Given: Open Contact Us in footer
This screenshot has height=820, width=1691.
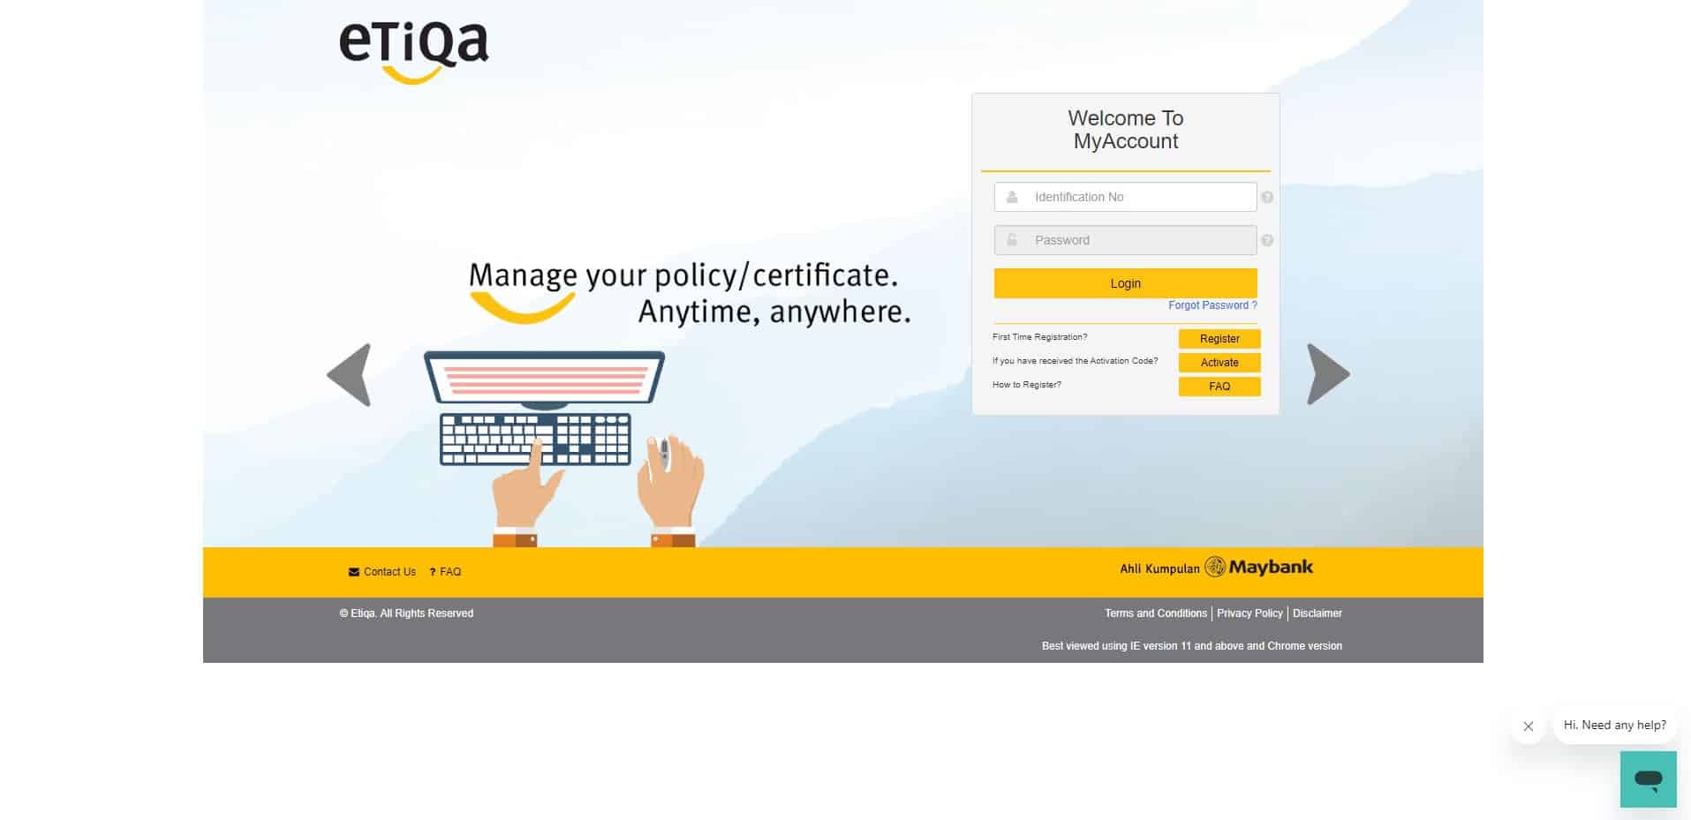Looking at the screenshot, I should (x=382, y=572).
